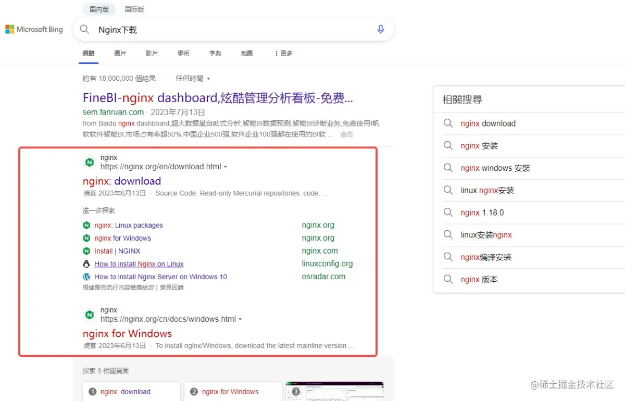Viewport: 625px width, 401px height.
Task: Click nginx icon next to Linux packages
Action: click(86, 225)
